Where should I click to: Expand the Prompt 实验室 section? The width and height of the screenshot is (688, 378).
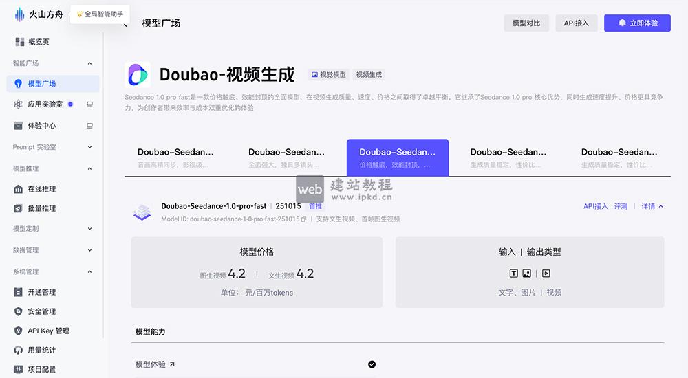[x=89, y=147]
